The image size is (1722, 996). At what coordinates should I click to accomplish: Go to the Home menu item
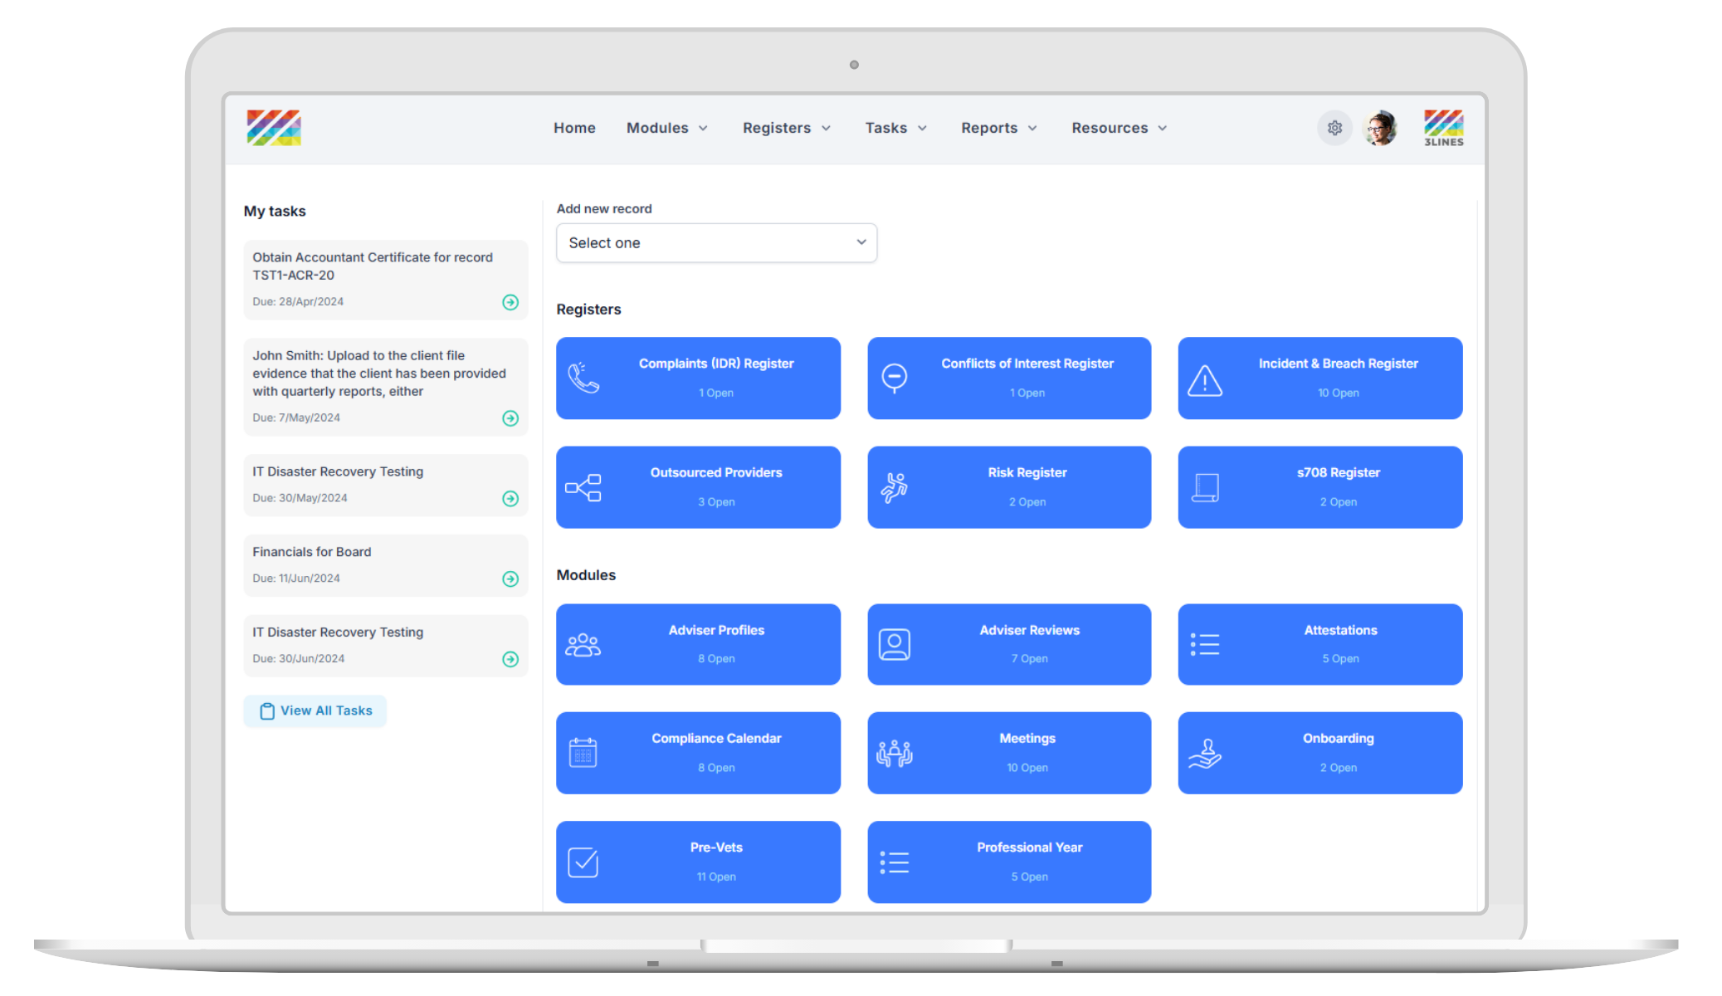pyautogui.click(x=574, y=128)
